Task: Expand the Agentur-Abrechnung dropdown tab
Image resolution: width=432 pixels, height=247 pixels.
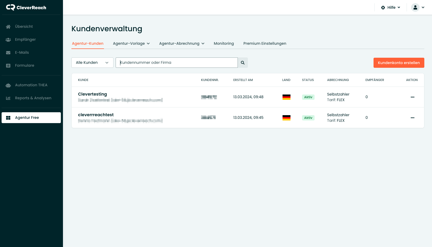Action: pyautogui.click(x=182, y=43)
